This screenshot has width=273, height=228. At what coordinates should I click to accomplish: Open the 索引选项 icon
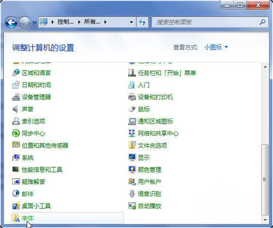tap(16, 121)
